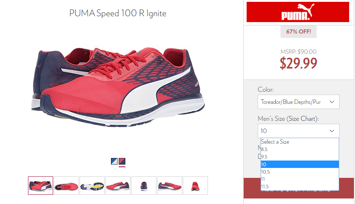The image size is (355, 204).
Task: Select the red and navy color swatch
Action: tap(122, 161)
